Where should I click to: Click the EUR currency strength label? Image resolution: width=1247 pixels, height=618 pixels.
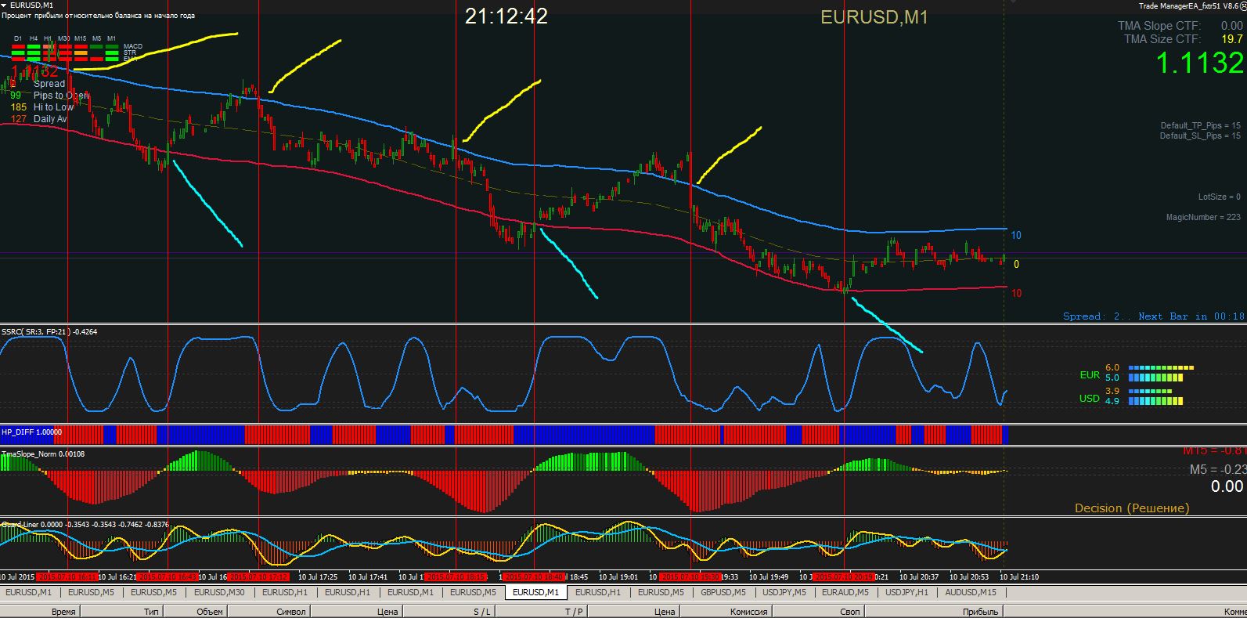[x=1090, y=374]
